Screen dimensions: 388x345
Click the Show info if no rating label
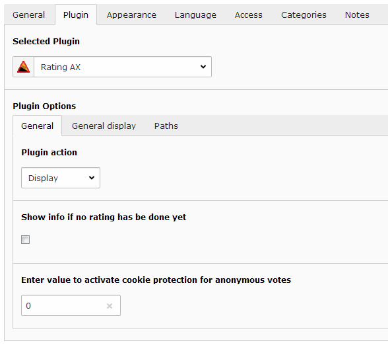[104, 217]
